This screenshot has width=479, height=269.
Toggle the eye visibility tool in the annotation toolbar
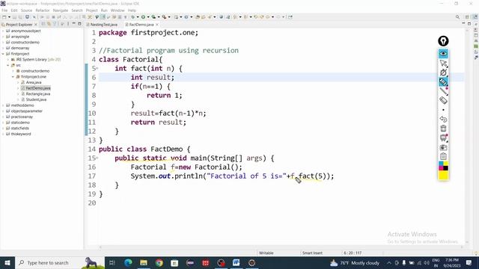[x=443, y=54]
